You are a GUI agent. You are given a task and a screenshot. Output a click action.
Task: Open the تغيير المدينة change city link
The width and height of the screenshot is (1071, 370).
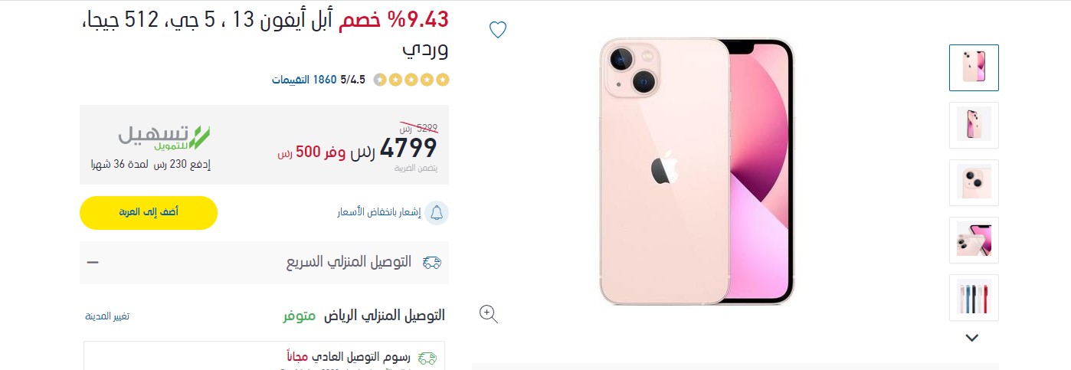[x=107, y=316]
